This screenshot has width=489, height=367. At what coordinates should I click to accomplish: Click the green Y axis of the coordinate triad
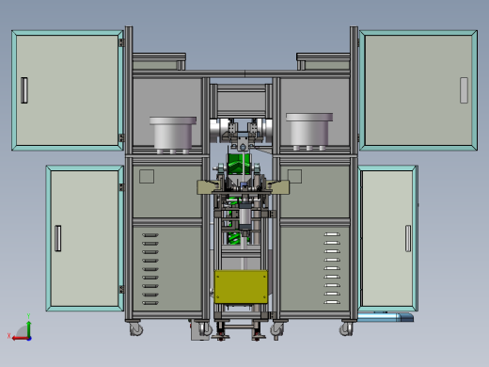(x=29, y=328)
